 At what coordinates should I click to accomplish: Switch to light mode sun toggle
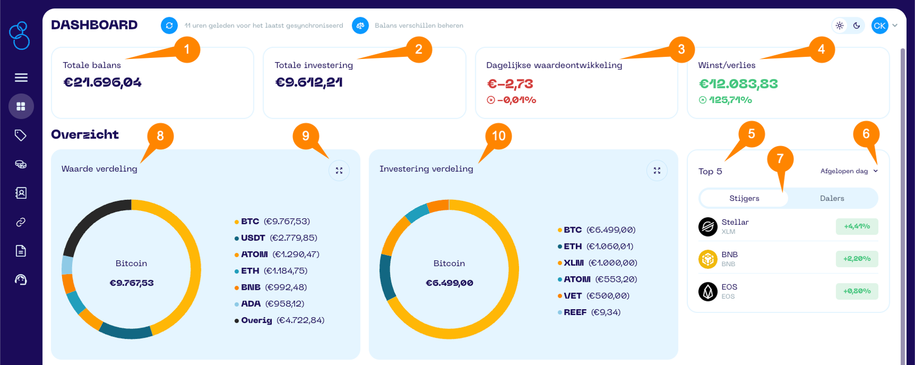coord(840,25)
